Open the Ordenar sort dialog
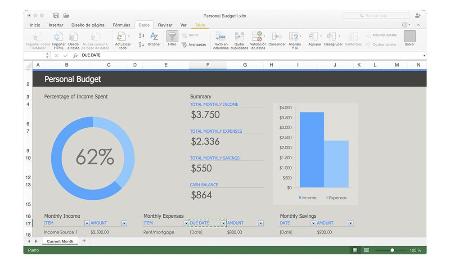 click(x=154, y=39)
